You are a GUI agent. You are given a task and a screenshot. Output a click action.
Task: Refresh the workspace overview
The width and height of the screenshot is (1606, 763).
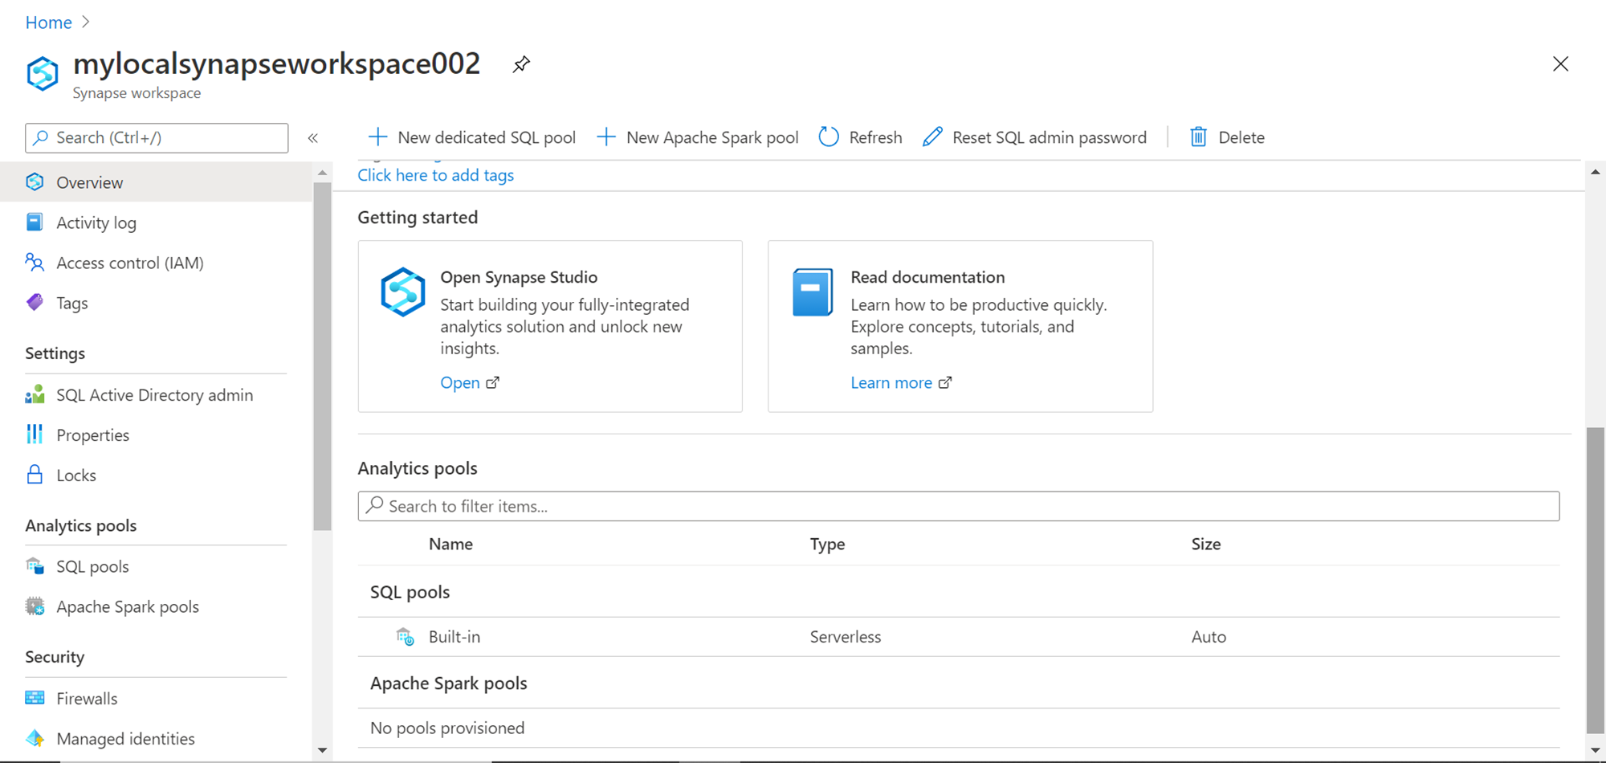(x=860, y=137)
